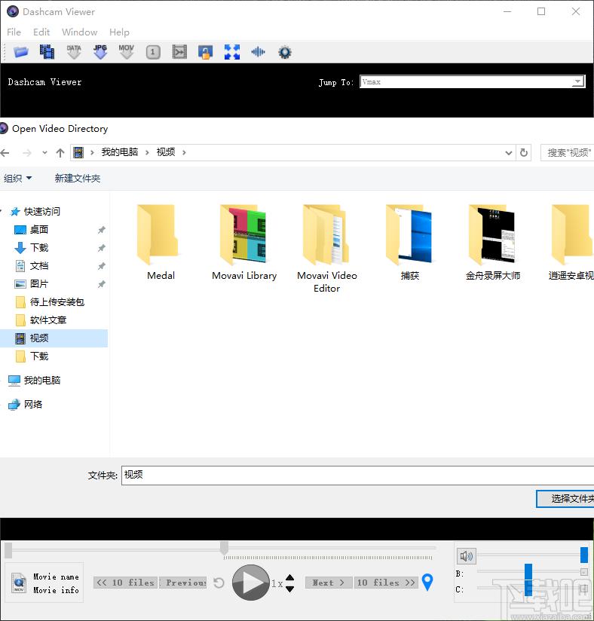Click the playback position slider handle
Screen dimensions: 594x621
(225, 548)
